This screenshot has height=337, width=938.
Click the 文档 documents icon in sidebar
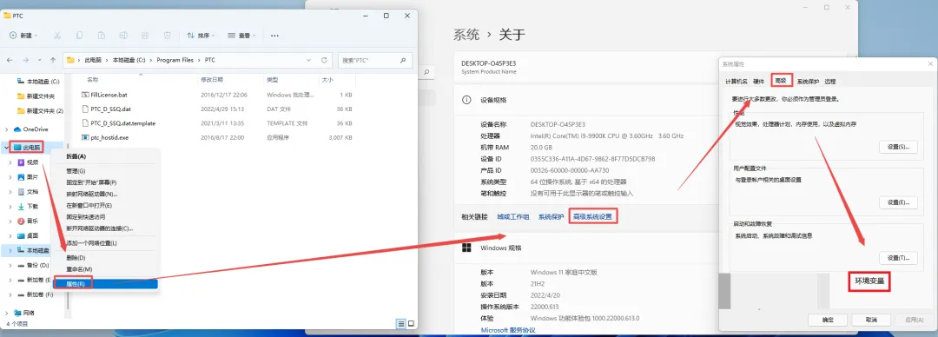coord(21,192)
